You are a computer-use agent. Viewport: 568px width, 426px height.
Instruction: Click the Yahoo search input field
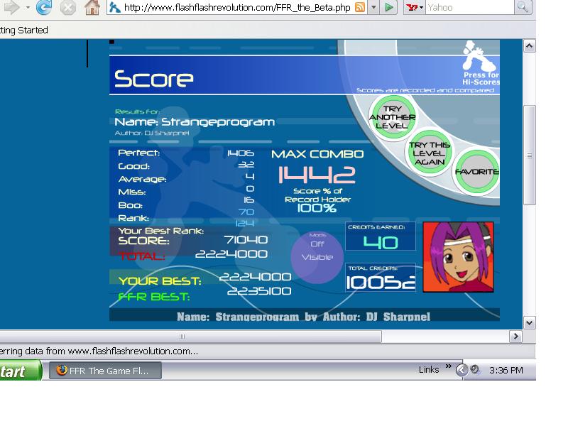[x=470, y=7]
